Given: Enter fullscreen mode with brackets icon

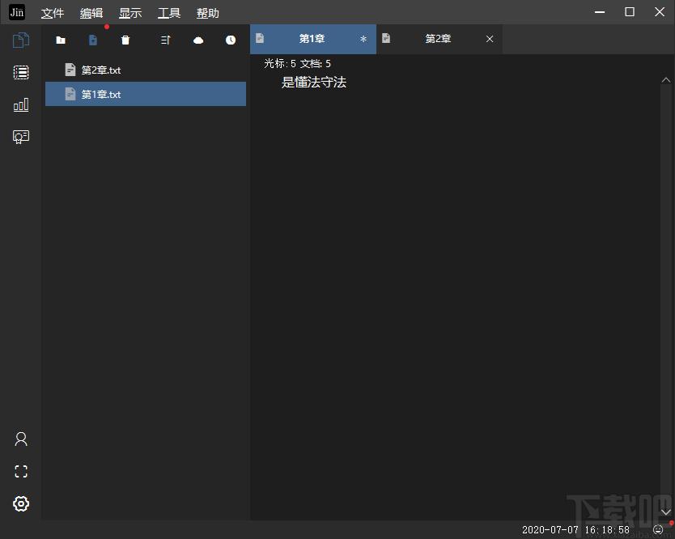Looking at the screenshot, I should (20, 471).
